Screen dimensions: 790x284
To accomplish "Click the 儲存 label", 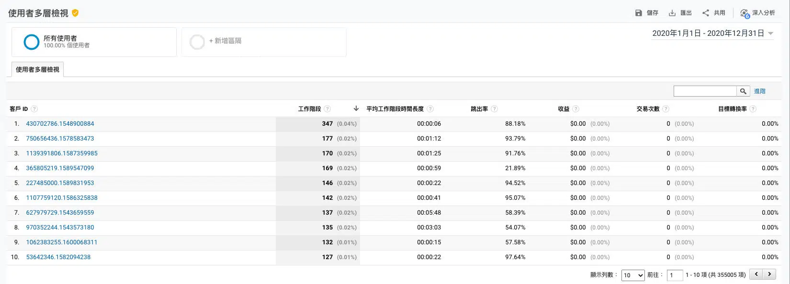I will pos(653,13).
